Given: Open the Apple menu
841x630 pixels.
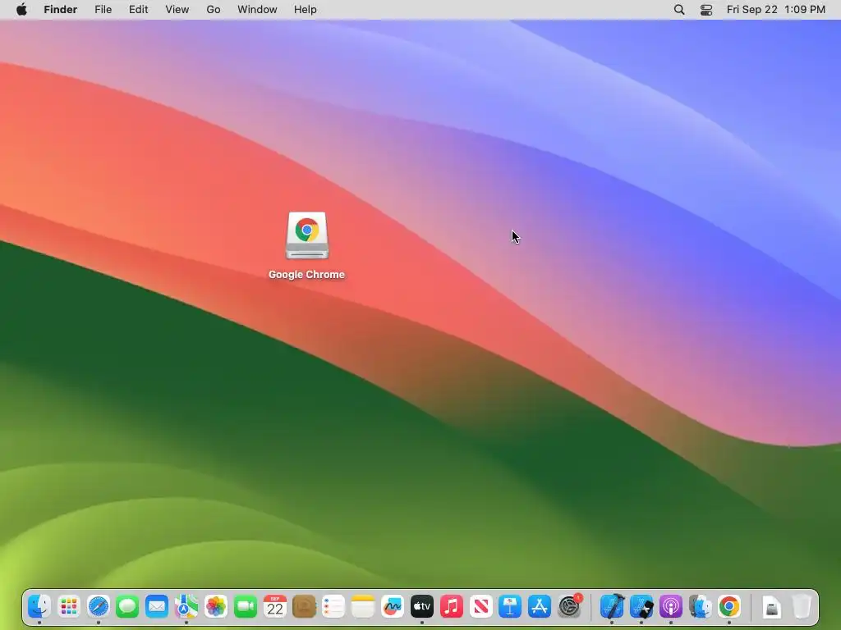Looking at the screenshot, I should 21,10.
